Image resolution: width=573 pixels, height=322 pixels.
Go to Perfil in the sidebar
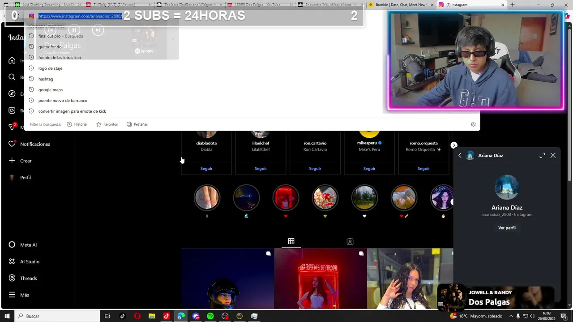20,178
